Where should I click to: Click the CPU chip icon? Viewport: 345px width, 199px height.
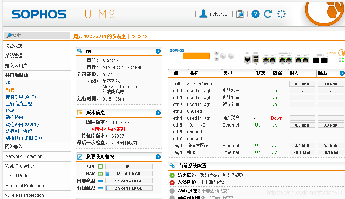click(100, 167)
